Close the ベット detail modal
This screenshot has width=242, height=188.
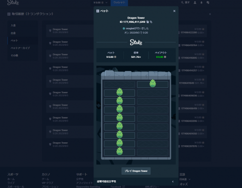point(174,11)
